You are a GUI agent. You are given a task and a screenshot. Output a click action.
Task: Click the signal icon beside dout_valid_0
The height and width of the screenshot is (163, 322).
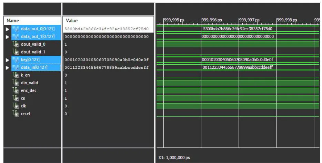point(16,44)
